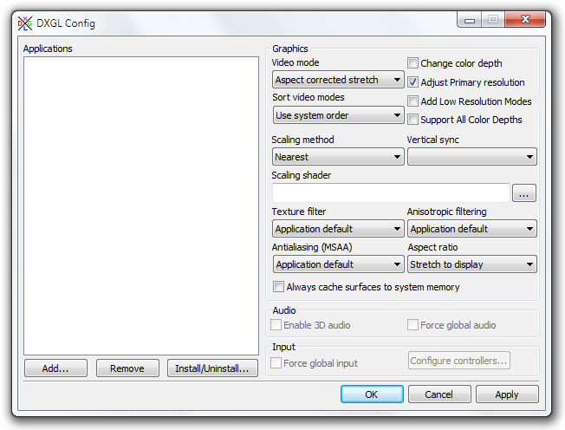Click inside the Scaling shader text field
565x430 pixels.
click(391, 193)
